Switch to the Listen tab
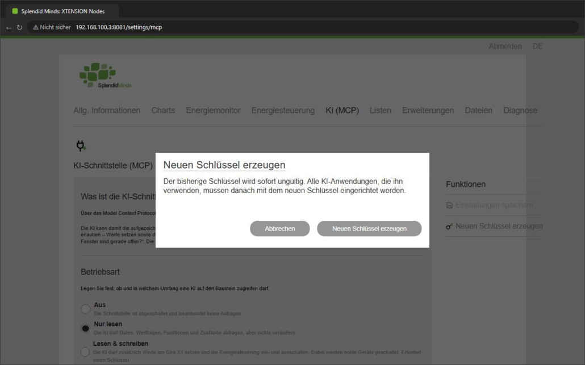Screen dimensions: 585x365 click(x=380, y=110)
